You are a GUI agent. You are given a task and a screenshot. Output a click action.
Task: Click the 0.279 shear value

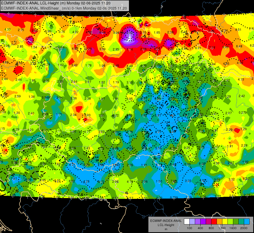[243, 112]
